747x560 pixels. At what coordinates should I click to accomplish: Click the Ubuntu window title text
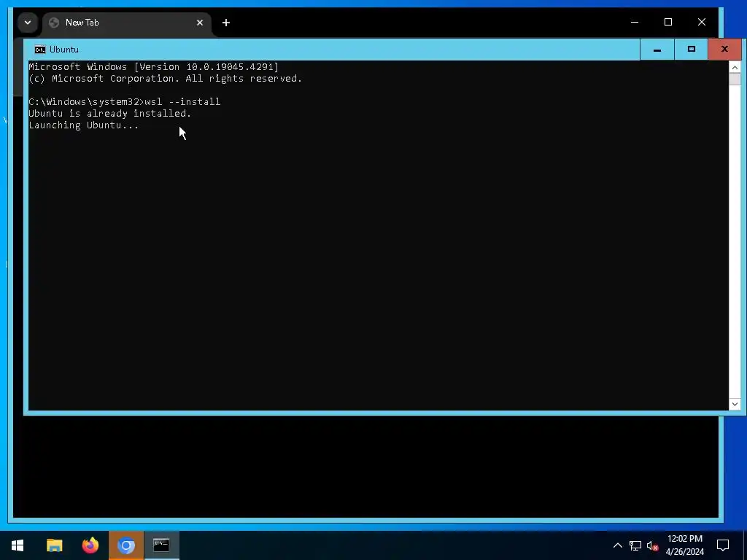click(x=64, y=50)
